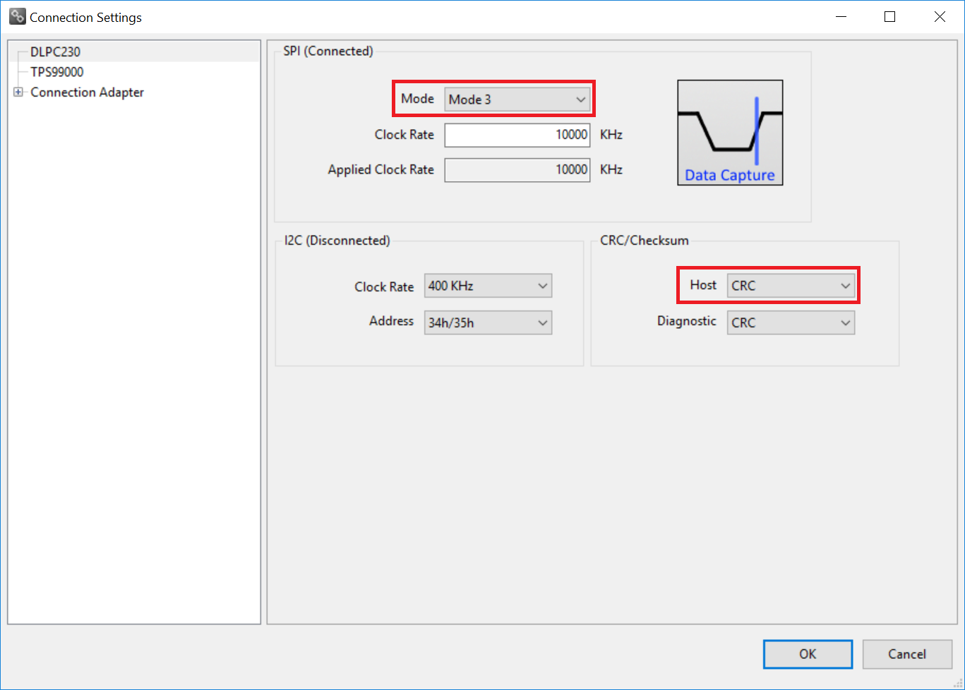This screenshot has width=965, height=690.
Task: Select the Connection Adapter tree item
Action: (x=87, y=92)
